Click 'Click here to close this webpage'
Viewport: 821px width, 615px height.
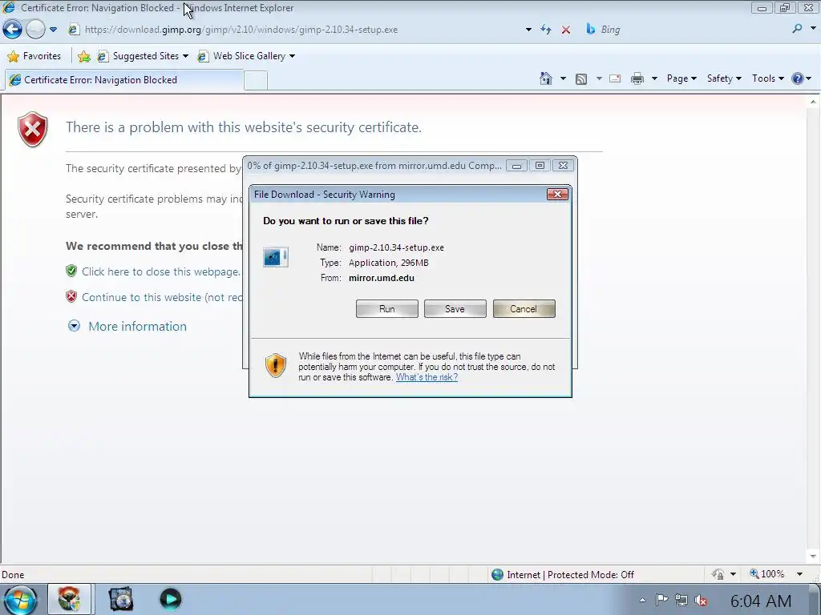(160, 272)
